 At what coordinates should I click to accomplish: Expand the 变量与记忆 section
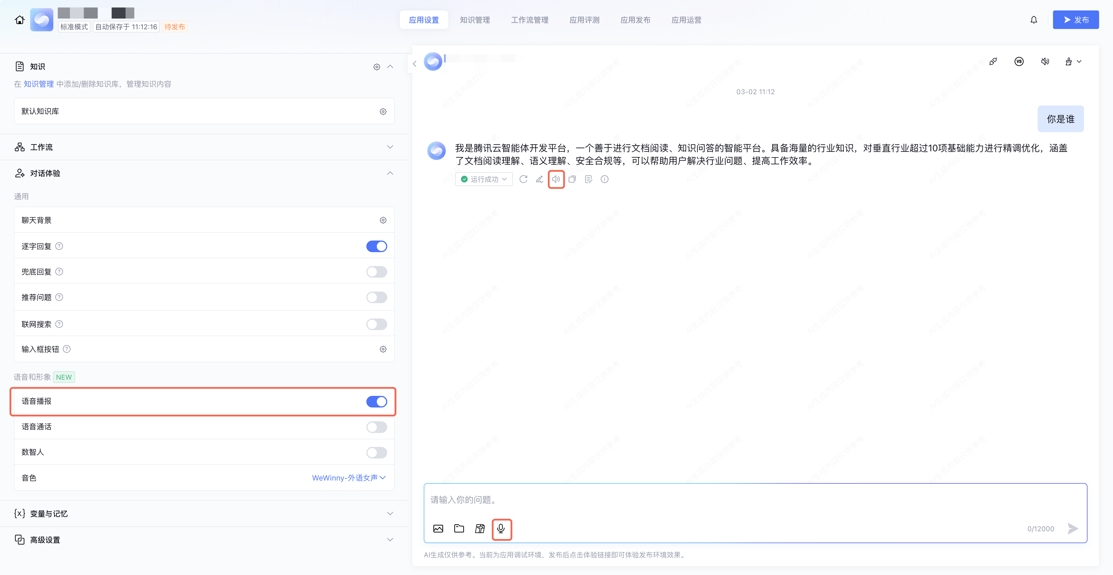[390, 514]
